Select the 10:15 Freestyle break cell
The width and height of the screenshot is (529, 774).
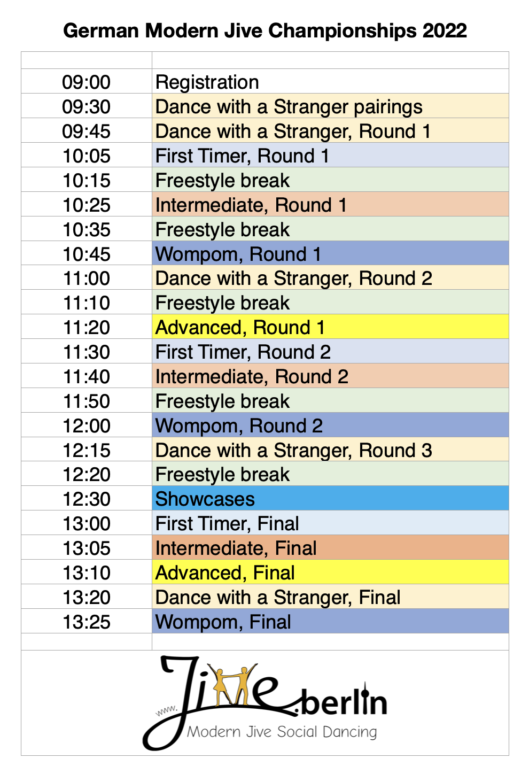[x=330, y=180]
